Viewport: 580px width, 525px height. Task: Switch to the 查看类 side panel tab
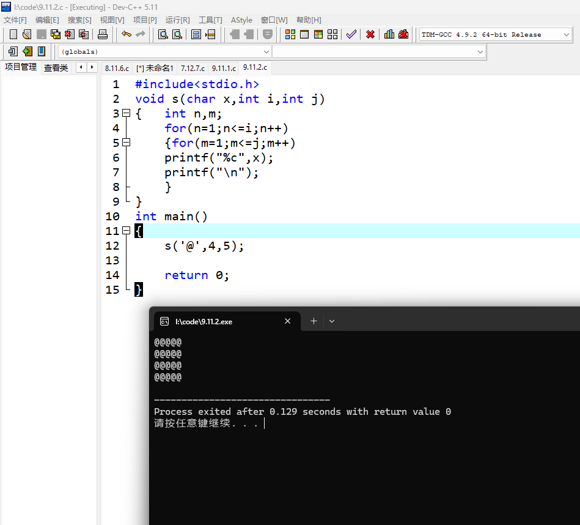pos(56,68)
